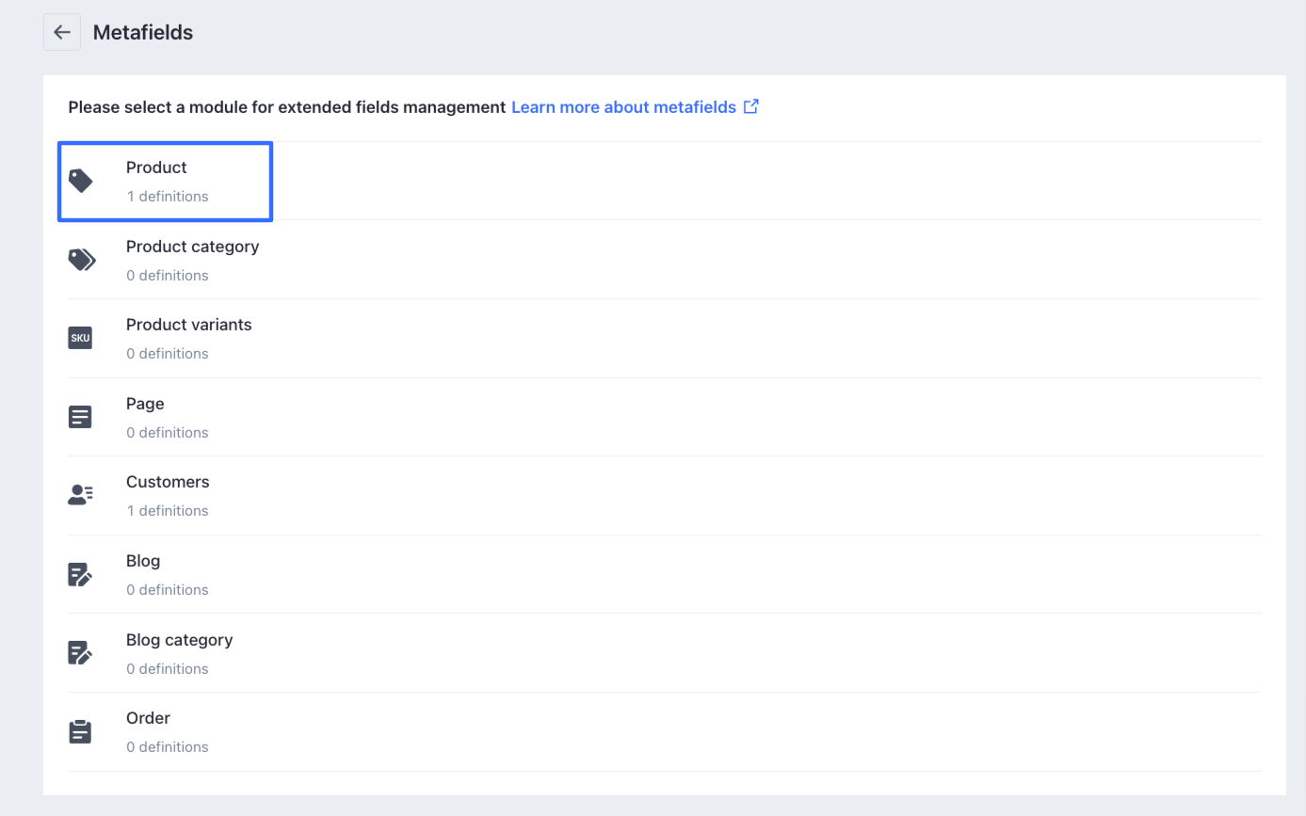
Task: Click the Product tag icon
Action: (81, 181)
